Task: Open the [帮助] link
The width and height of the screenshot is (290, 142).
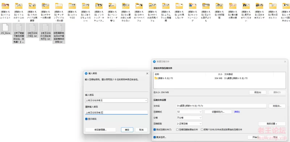Action: click(237, 112)
